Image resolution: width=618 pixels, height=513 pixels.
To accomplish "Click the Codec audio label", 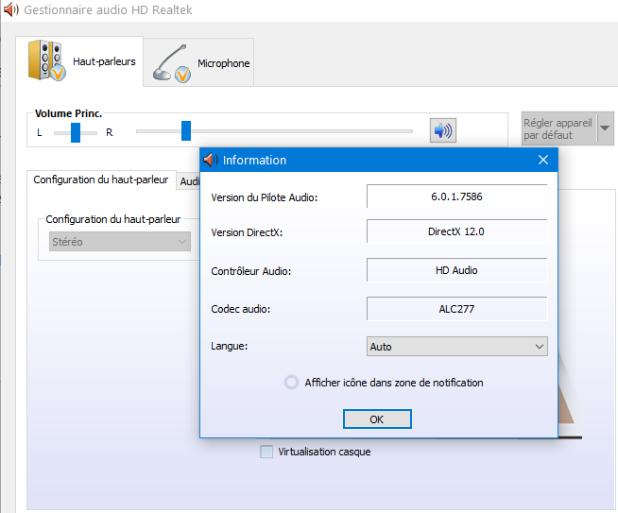I will coord(240,309).
